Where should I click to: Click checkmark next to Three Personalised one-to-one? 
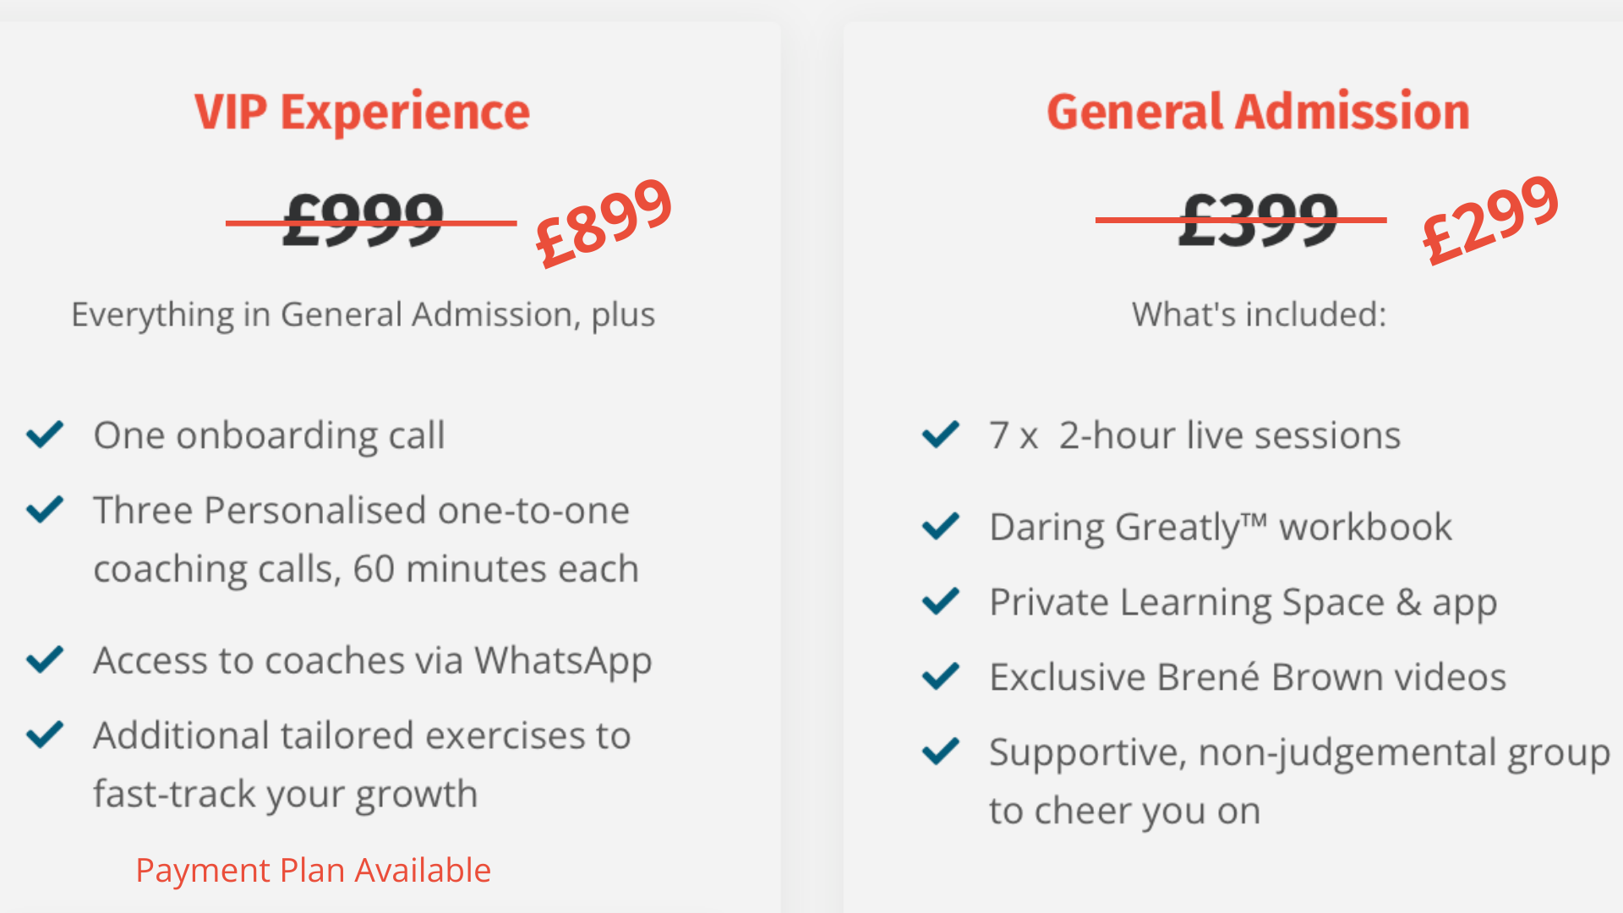tap(45, 509)
